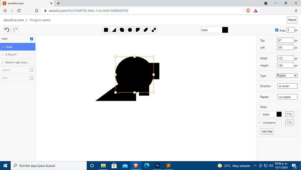Image resolution: width=301 pixels, height=170 pixels.
Task: Open the Type dropdown showing Radial
Action: tap(287, 76)
